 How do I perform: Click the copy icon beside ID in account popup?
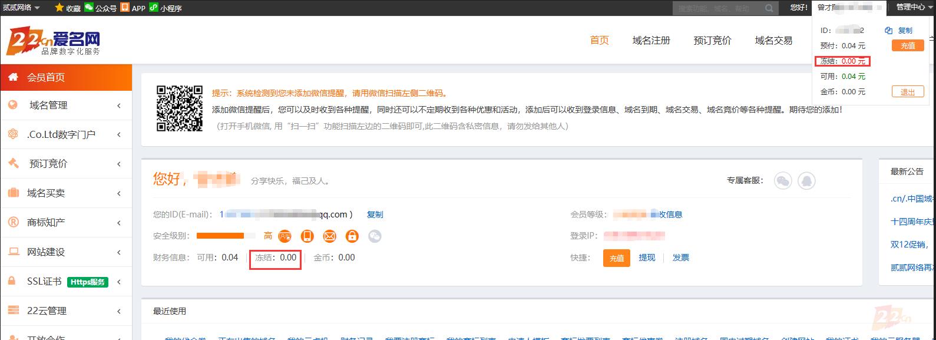889,31
